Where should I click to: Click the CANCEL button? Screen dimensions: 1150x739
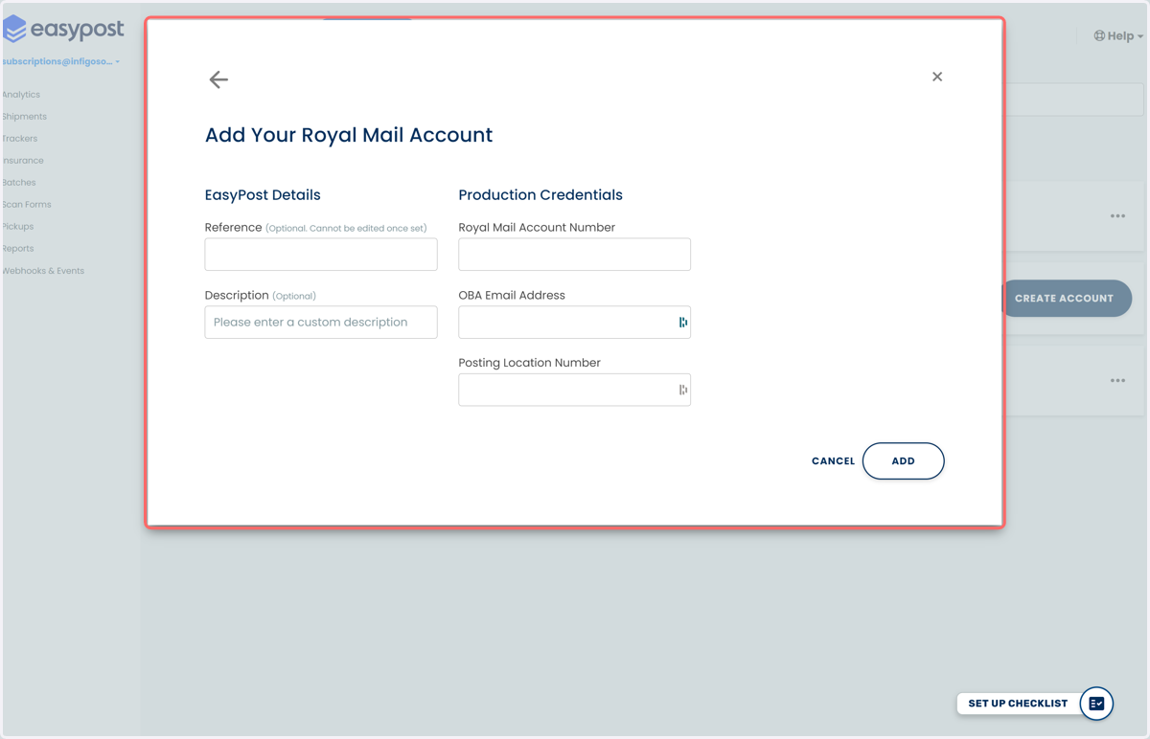[x=833, y=461]
